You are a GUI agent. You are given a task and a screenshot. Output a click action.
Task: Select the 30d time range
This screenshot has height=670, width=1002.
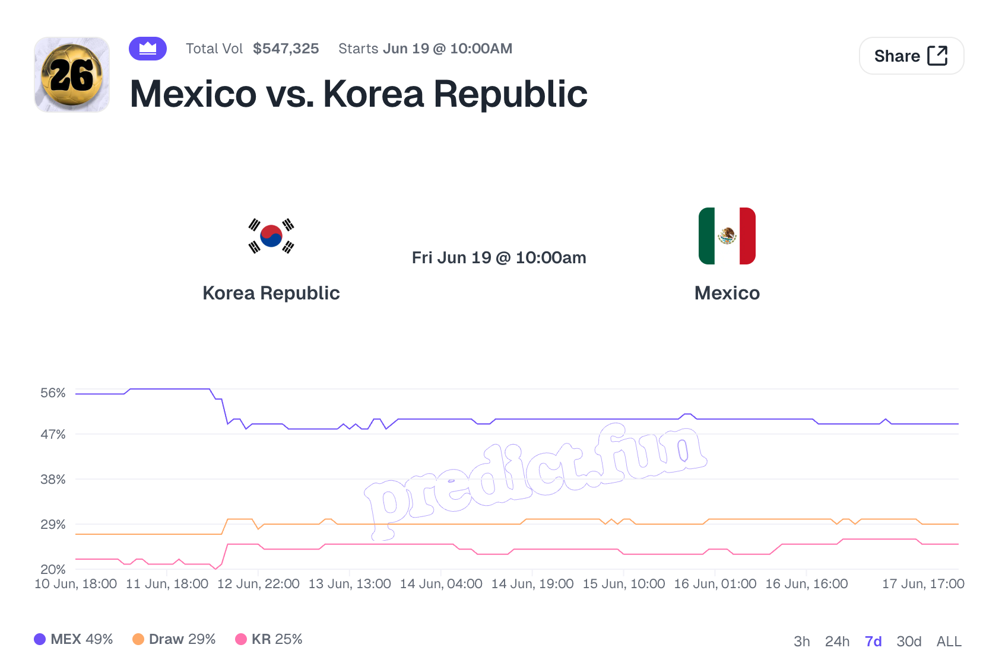[x=909, y=642]
